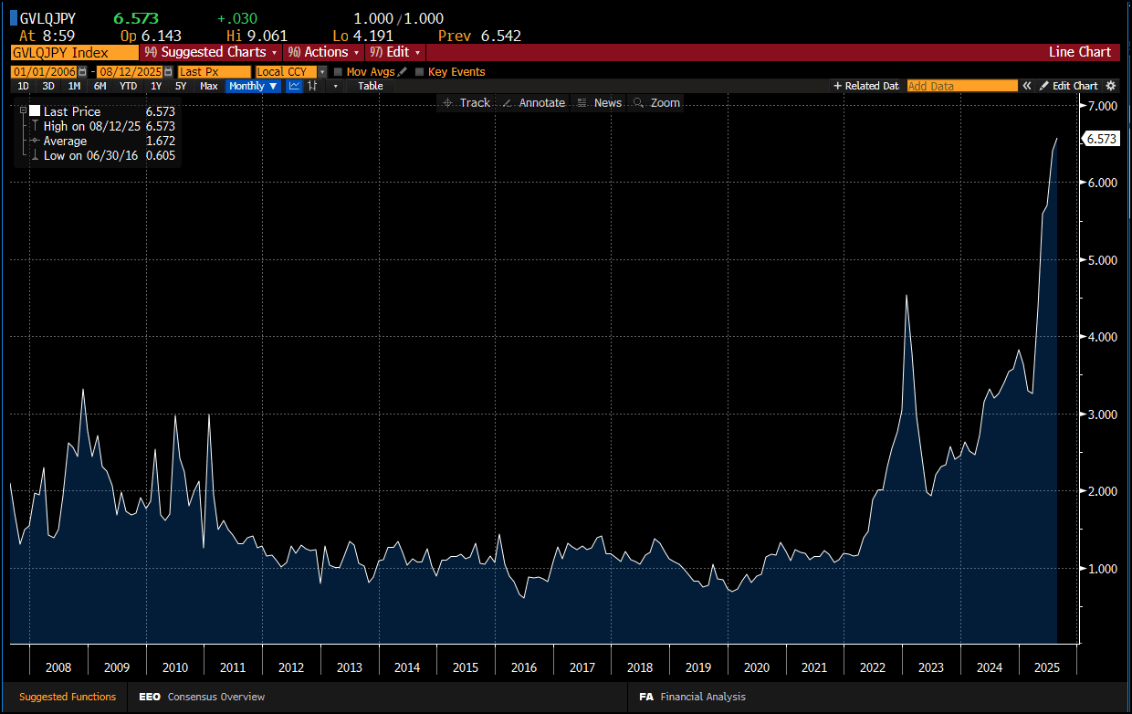Screen dimensions: 1132x714
Task: Activate the Track crosshair tool
Action: click(466, 103)
